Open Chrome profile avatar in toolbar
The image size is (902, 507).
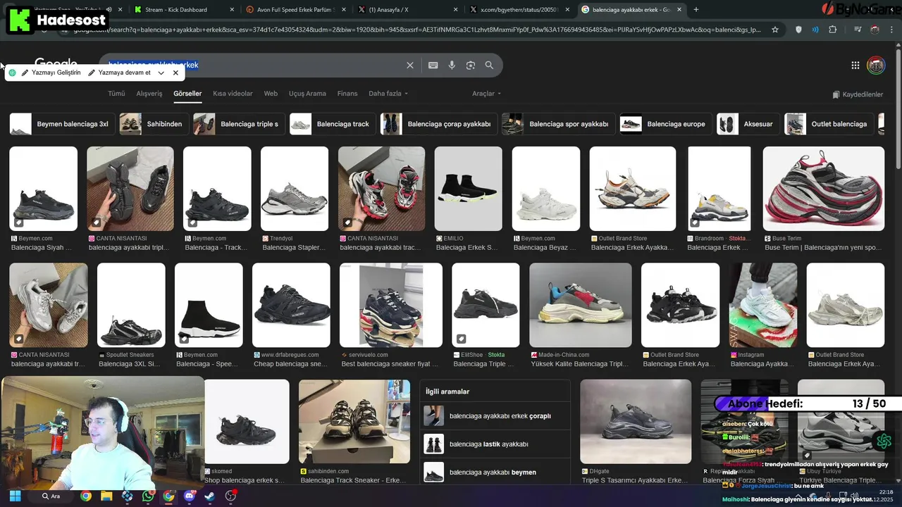coord(875,30)
